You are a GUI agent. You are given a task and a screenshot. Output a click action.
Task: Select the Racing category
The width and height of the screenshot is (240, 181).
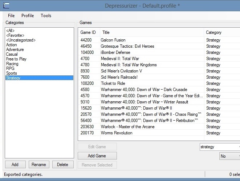click(39, 64)
